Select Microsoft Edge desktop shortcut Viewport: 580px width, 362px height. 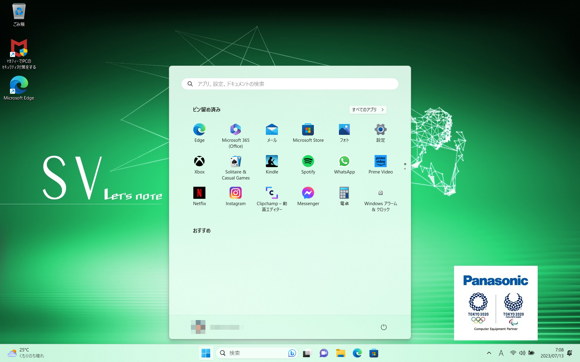click(x=19, y=88)
